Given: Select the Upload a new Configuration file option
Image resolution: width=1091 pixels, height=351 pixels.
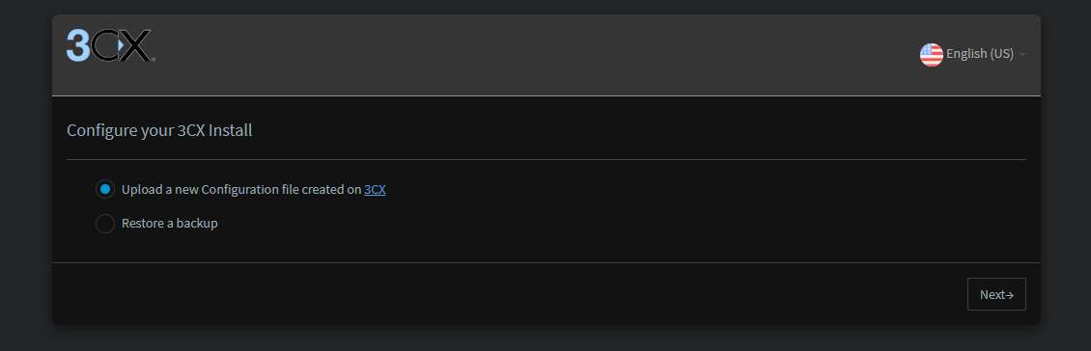Looking at the screenshot, I should [x=240, y=189].
